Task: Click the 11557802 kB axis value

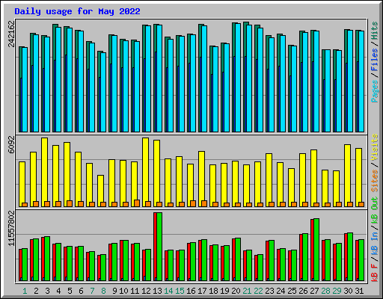Action: tap(11, 228)
